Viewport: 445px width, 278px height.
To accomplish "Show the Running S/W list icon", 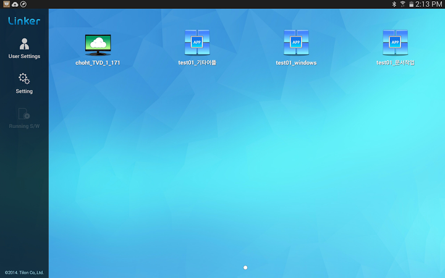I will coord(24,114).
